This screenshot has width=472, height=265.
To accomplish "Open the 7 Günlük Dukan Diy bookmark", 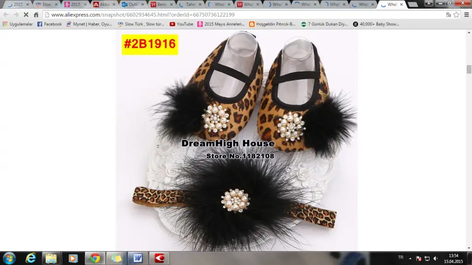I will 324,24.
